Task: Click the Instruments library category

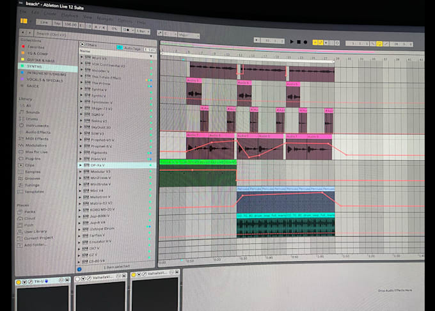Action: (37, 125)
